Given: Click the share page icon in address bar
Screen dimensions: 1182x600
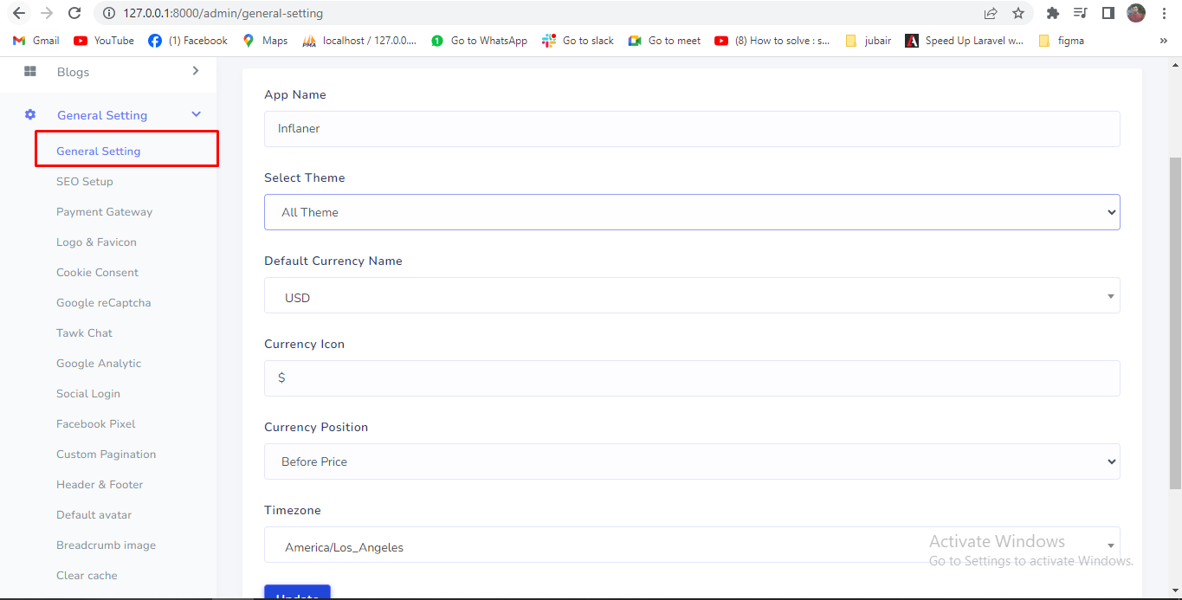Looking at the screenshot, I should click(991, 13).
